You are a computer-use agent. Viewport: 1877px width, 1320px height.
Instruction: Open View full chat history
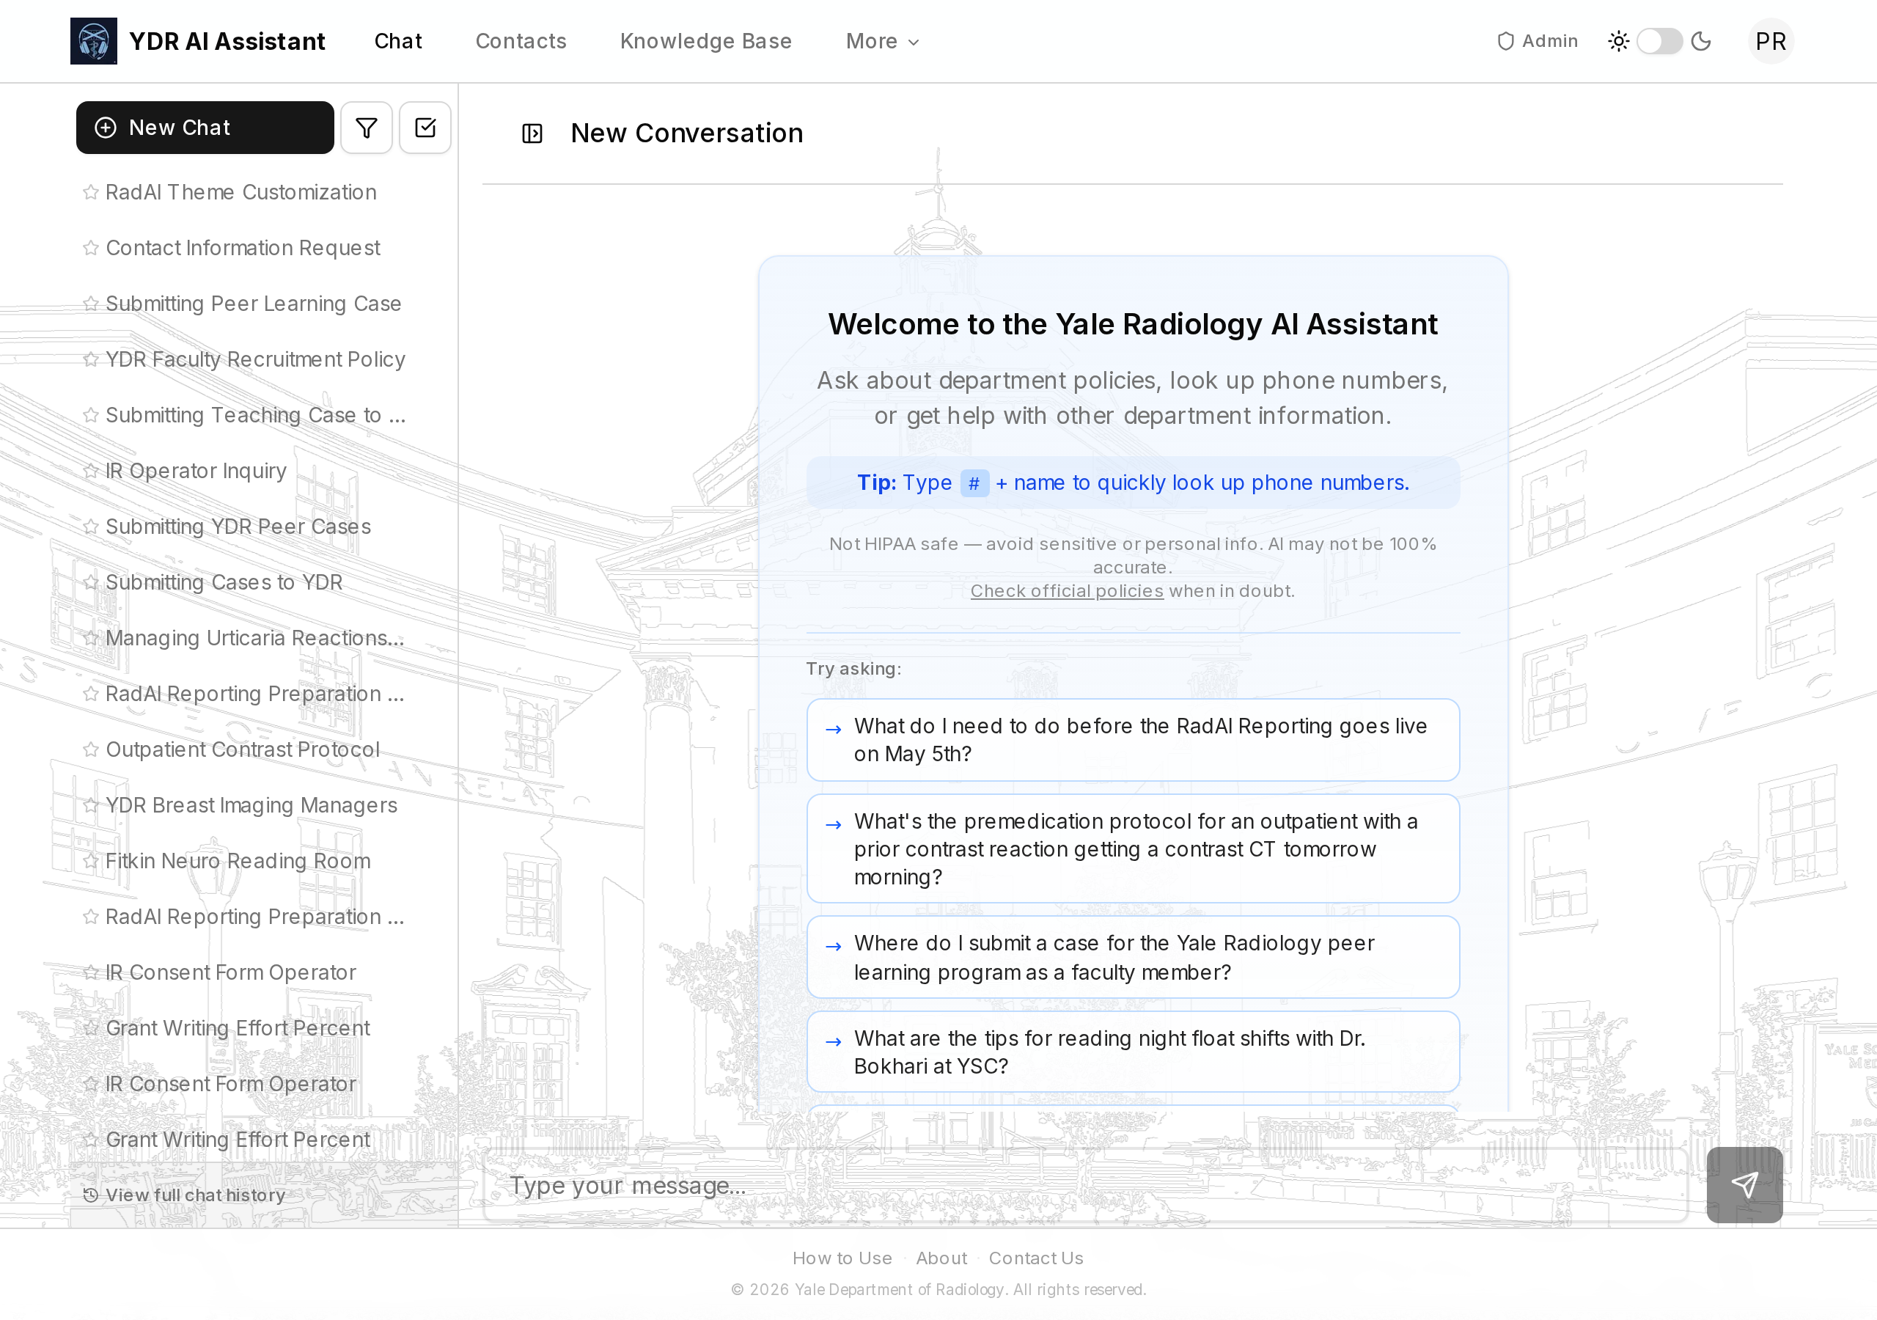[x=185, y=1195]
